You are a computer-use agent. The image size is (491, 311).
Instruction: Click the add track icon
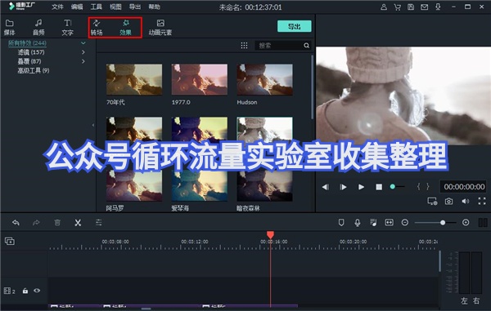click(10, 241)
